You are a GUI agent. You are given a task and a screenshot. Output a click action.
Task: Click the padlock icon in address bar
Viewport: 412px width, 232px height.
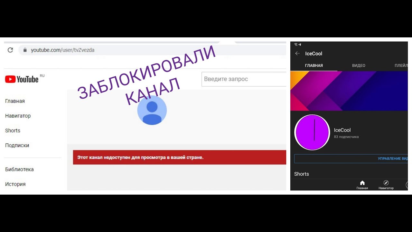pos(25,50)
